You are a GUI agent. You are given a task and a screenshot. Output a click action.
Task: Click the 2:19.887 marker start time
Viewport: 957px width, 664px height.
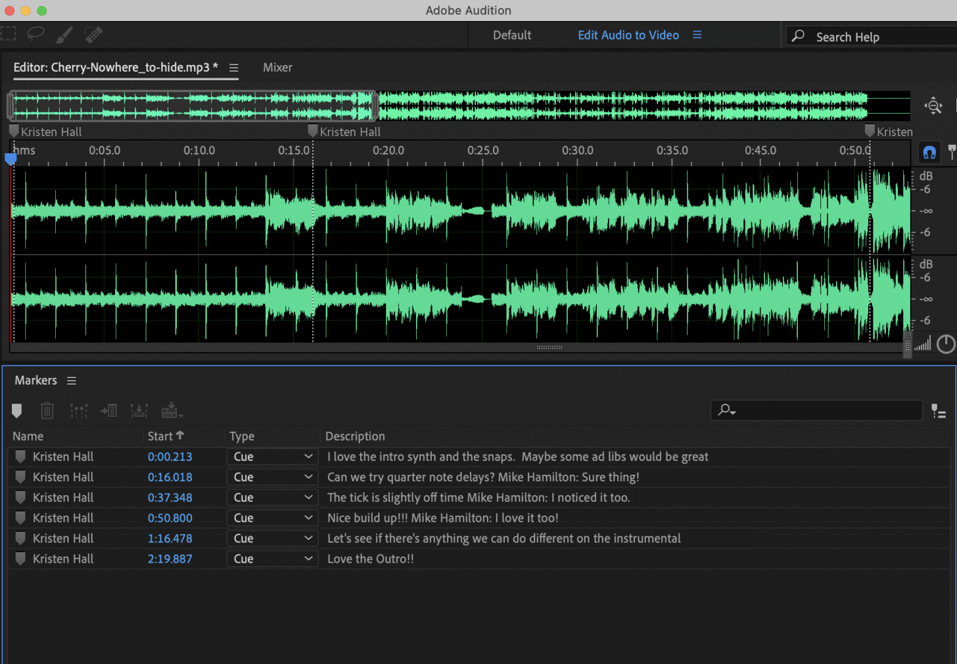tap(170, 559)
